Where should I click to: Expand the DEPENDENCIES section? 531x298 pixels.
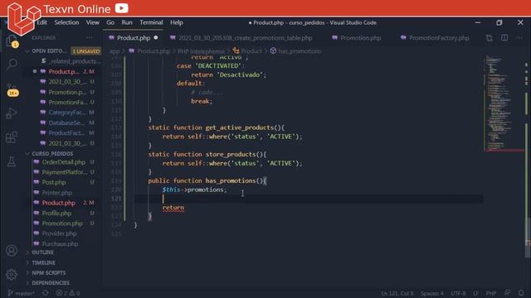51,283
